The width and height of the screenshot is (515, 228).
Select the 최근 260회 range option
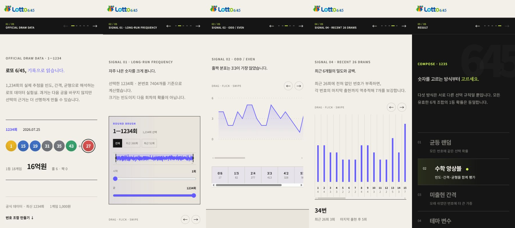(132, 143)
